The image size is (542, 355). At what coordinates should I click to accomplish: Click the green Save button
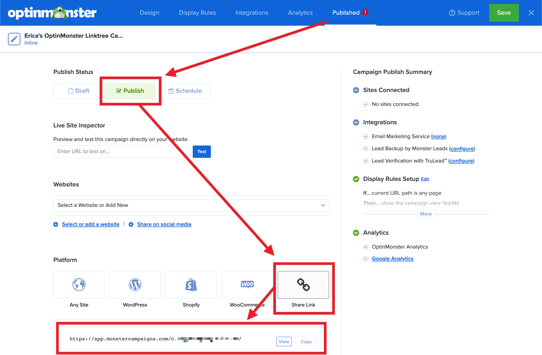click(503, 13)
